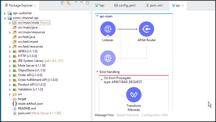Expand the src folder node
The height and width of the screenshot is (122, 216).
[10, 94]
